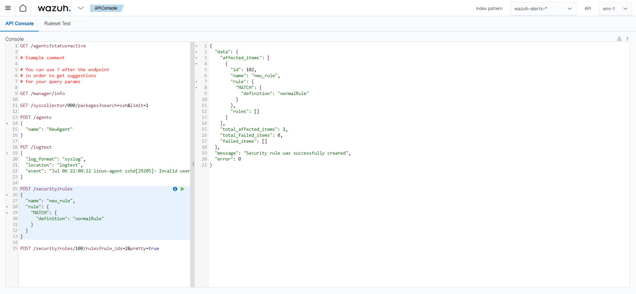Collapse the editor block at line 26
Screen dimensions: 636x294
click(7, 195)
